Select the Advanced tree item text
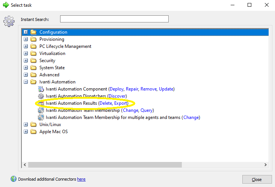The width and height of the screenshot is (275, 187). 49,75
